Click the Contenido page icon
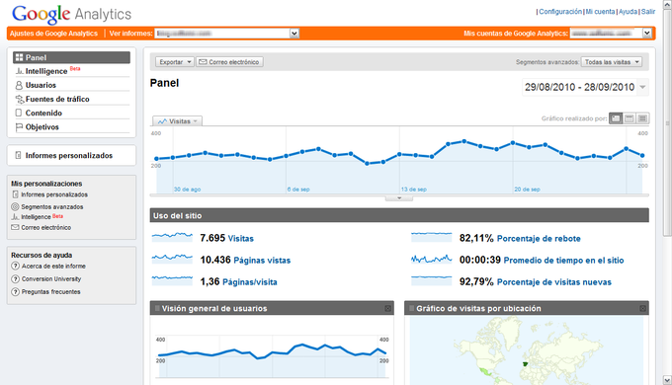Screen dimensions: 672x385 [x=19, y=113]
